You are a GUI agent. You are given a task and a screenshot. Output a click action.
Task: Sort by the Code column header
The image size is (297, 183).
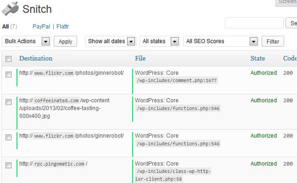290,58
